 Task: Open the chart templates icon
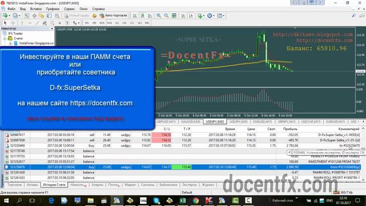(x=220, y=15)
